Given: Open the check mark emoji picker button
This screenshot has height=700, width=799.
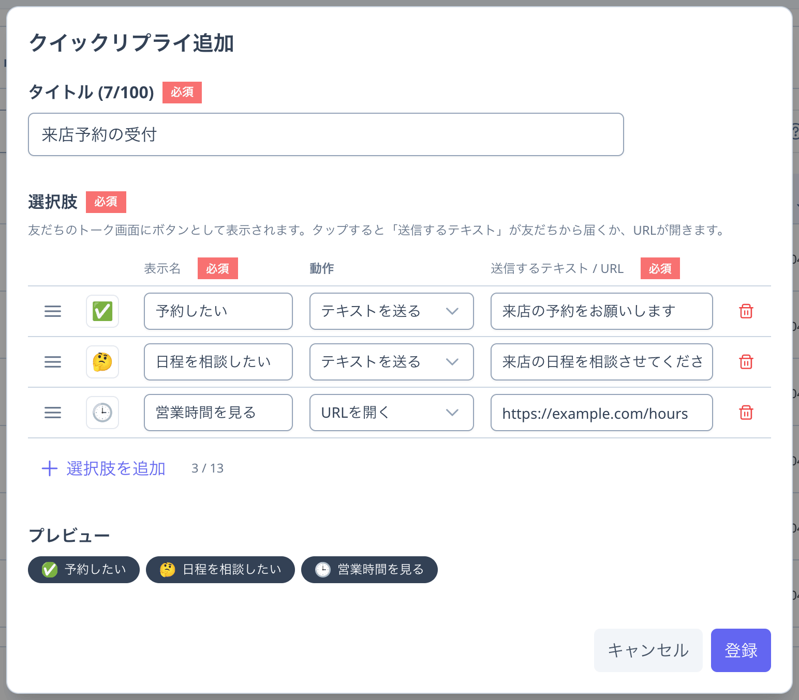Looking at the screenshot, I should click(102, 311).
